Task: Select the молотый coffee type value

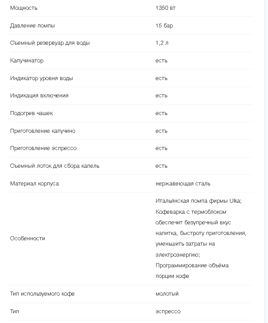Action: click(x=167, y=294)
